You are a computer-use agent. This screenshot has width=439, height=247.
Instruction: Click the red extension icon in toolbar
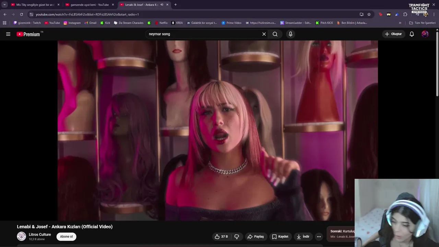pyautogui.click(x=380, y=14)
